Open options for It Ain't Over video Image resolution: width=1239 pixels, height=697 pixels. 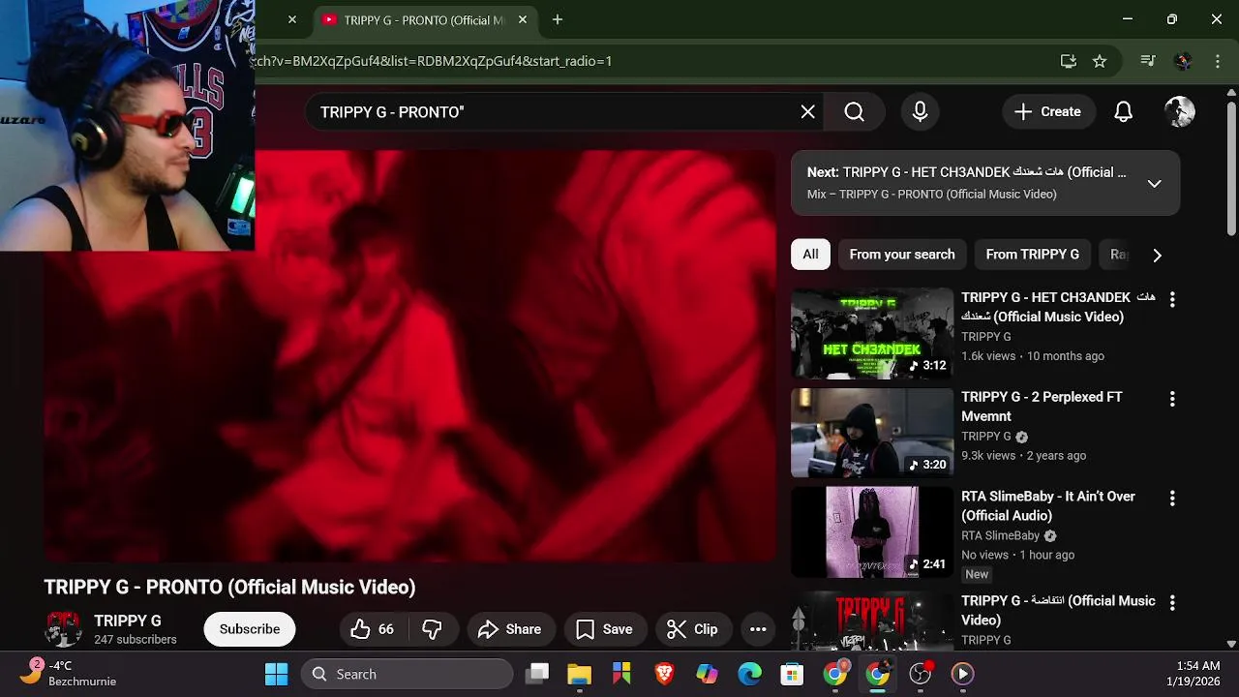(x=1172, y=499)
